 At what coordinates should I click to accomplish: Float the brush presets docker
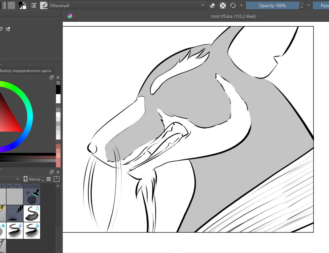pyautogui.click(x=52, y=172)
